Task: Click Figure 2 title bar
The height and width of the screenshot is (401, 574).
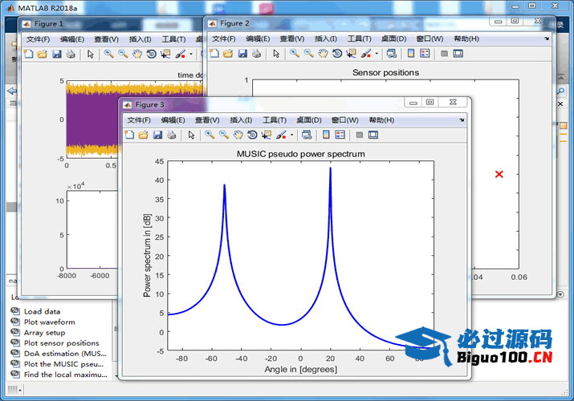Action: [x=379, y=23]
